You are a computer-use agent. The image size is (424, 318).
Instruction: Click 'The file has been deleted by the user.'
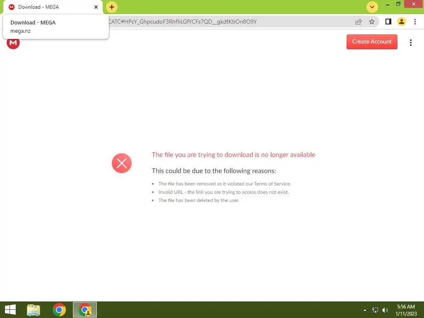tap(199, 200)
